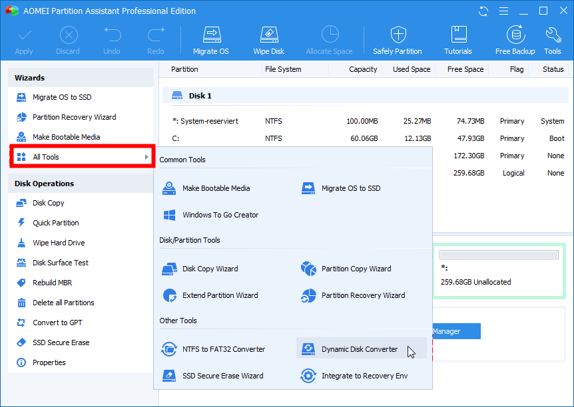Expand the All Tools submenu arrow
The height and width of the screenshot is (407, 574).
pos(146,157)
